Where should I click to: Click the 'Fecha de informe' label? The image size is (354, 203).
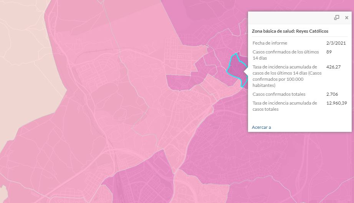pyautogui.click(x=270, y=43)
